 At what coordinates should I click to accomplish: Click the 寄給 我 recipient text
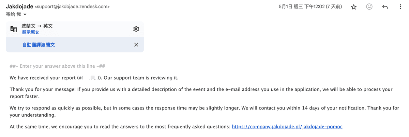[x=14, y=14]
